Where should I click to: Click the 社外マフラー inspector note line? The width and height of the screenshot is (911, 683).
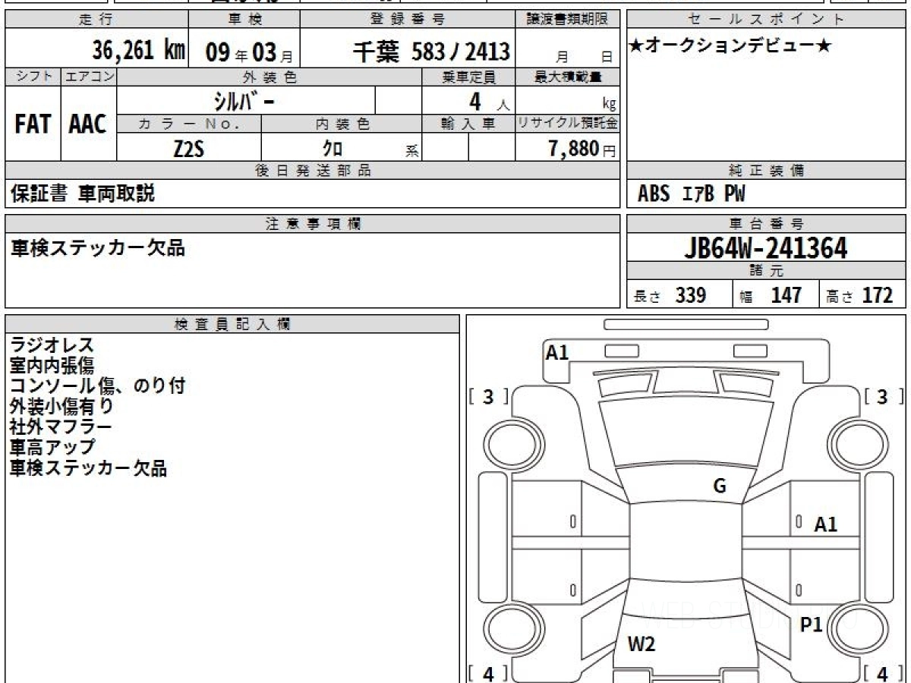coord(61,426)
